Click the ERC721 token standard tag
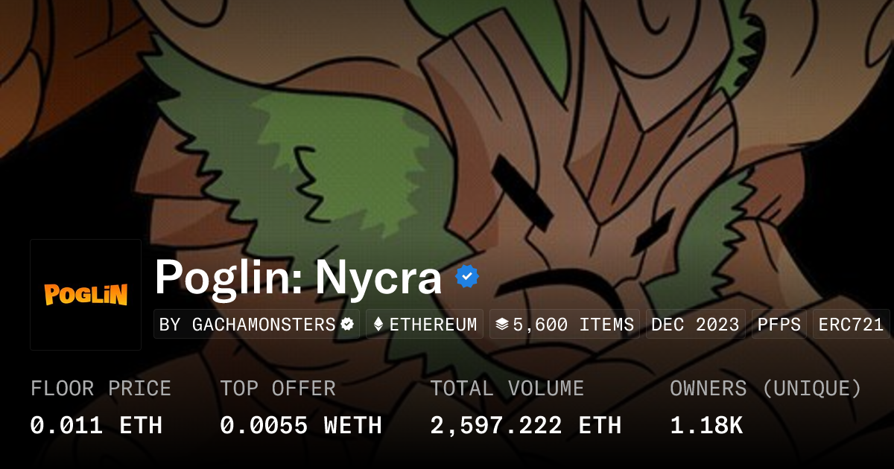This screenshot has height=469, width=894. pos(852,325)
